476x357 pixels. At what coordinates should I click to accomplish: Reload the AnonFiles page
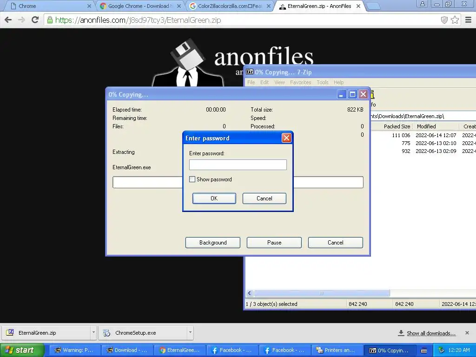click(x=35, y=20)
